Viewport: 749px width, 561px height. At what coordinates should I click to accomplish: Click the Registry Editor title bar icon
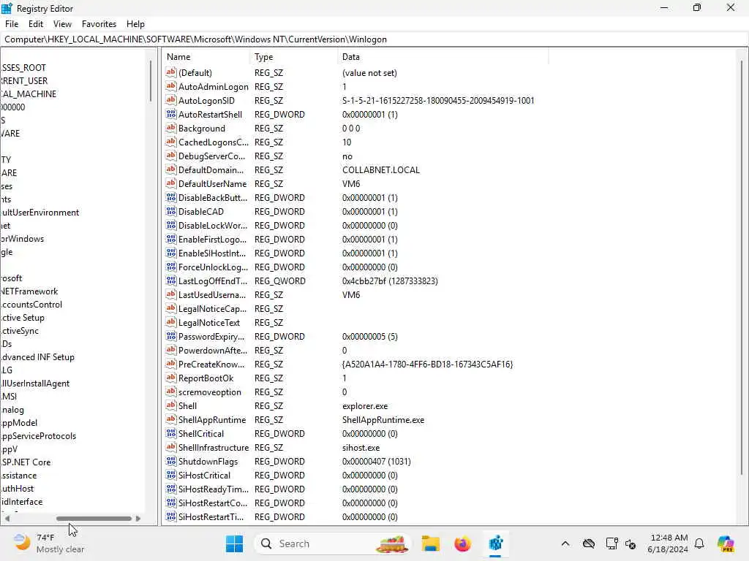pos(7,8)
